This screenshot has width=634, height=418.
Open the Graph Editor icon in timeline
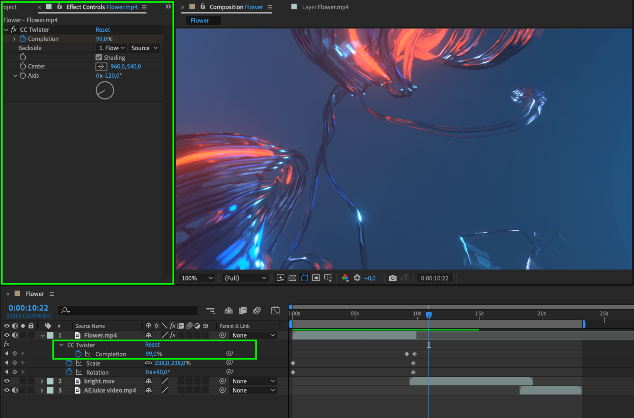(x=275, y=310)
